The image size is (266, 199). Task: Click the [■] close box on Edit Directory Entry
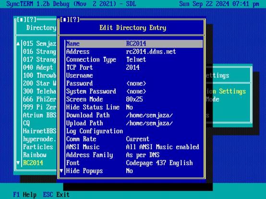click(65, 20)
